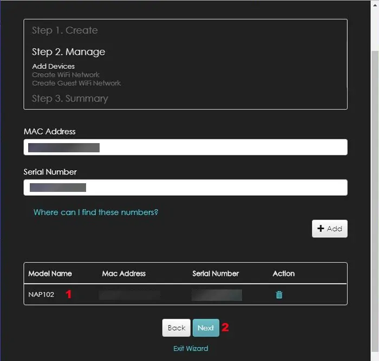Open 'Where can I find these numbers?' link
Viewport: 379px width, 361px height.
[x=96, y=212]
